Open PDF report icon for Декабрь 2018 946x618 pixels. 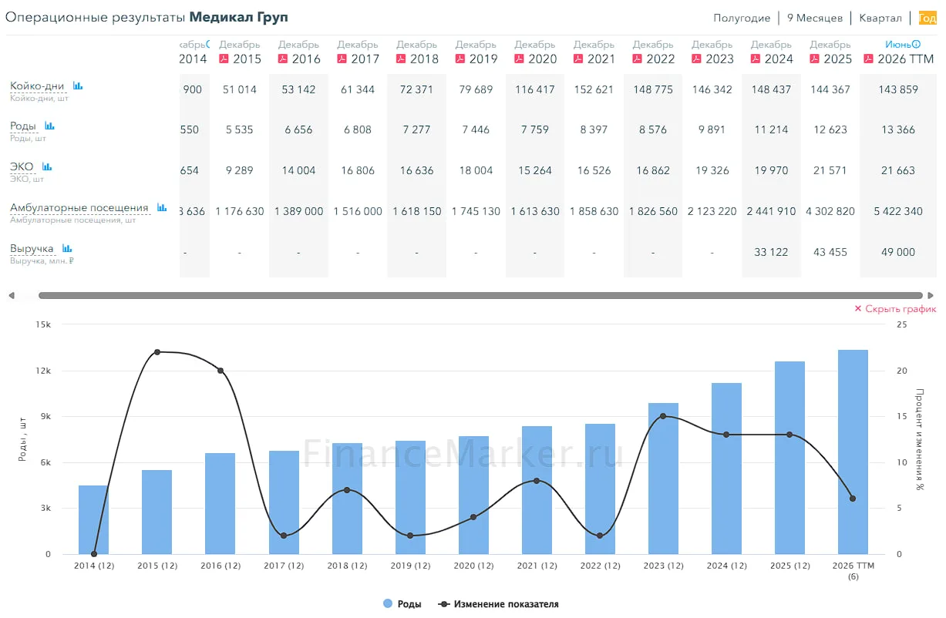tap(401, 59)
